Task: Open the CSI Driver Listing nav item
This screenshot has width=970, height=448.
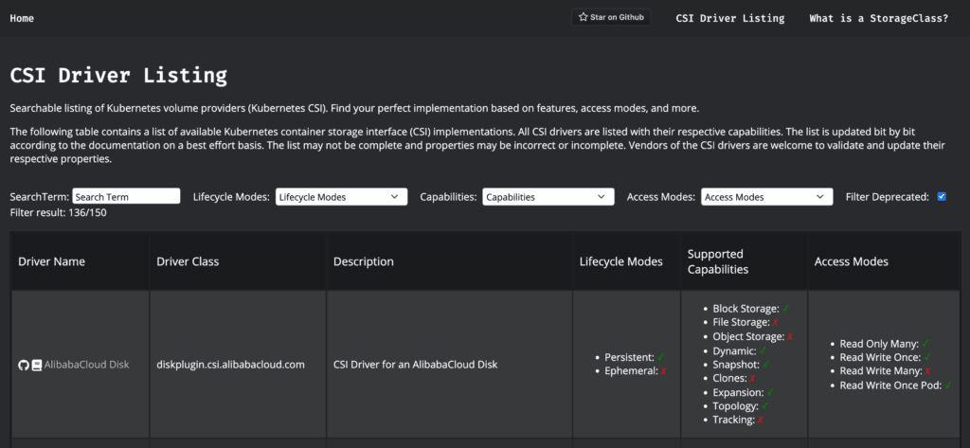Action: pyautogui.click(x=729, y=18)
